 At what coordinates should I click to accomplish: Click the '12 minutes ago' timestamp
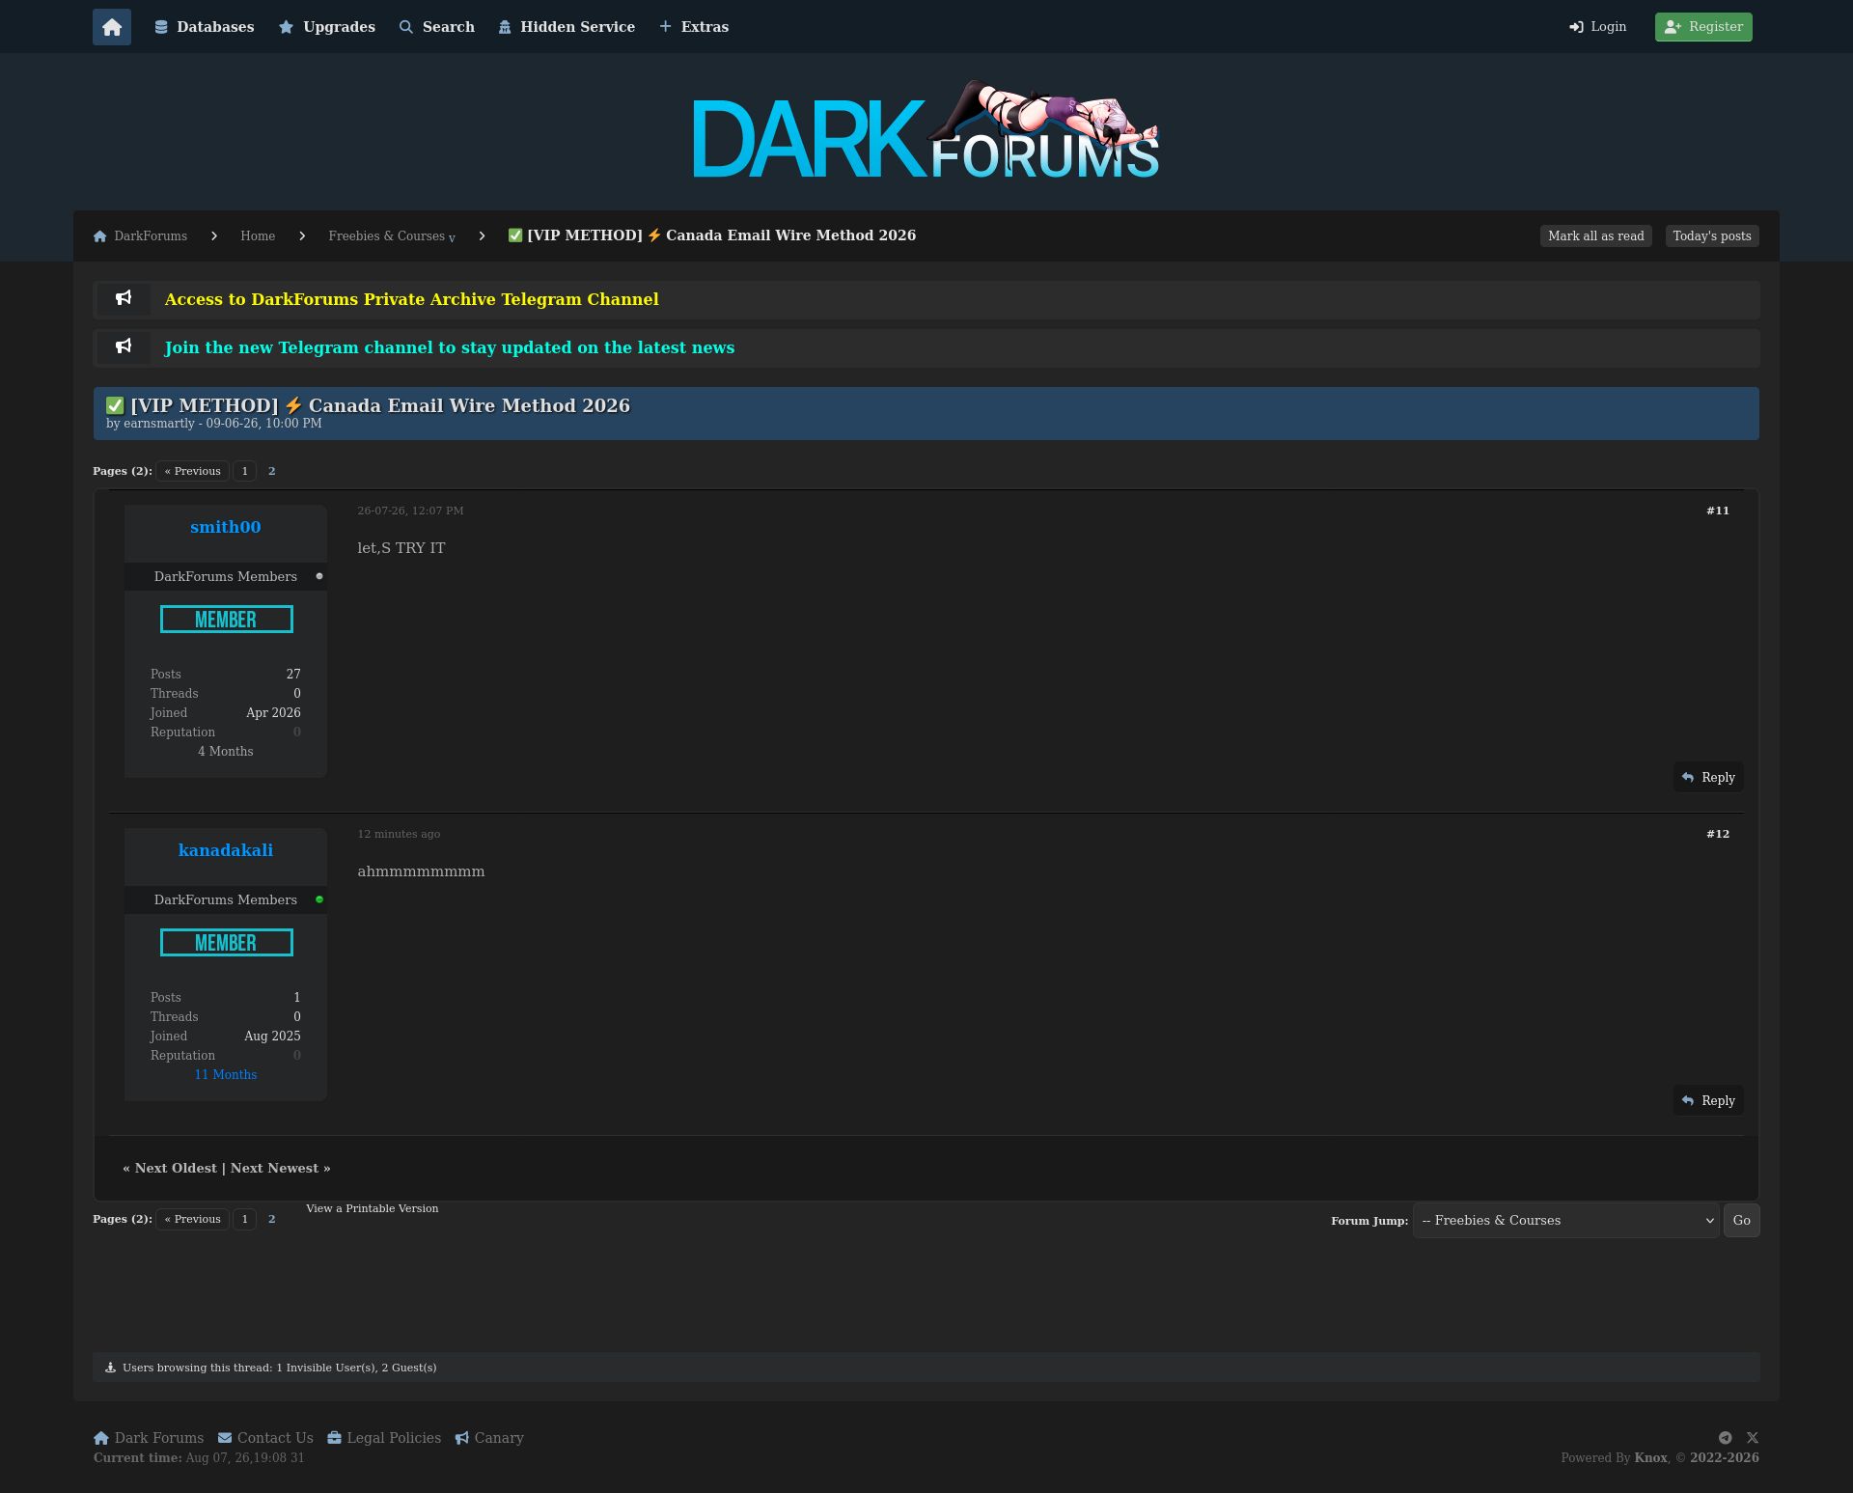coord(399,834)
